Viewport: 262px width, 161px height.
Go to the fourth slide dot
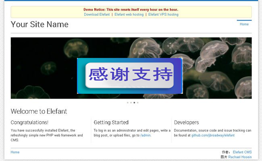click(138, 103)
